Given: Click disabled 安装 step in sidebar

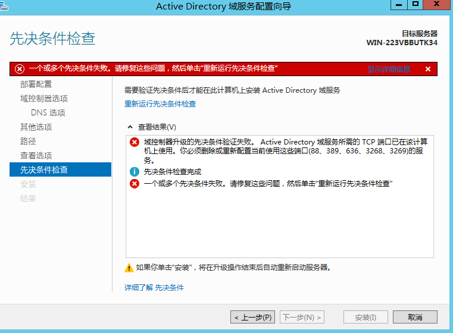Looking at the screenshot, I should [28, 184].
